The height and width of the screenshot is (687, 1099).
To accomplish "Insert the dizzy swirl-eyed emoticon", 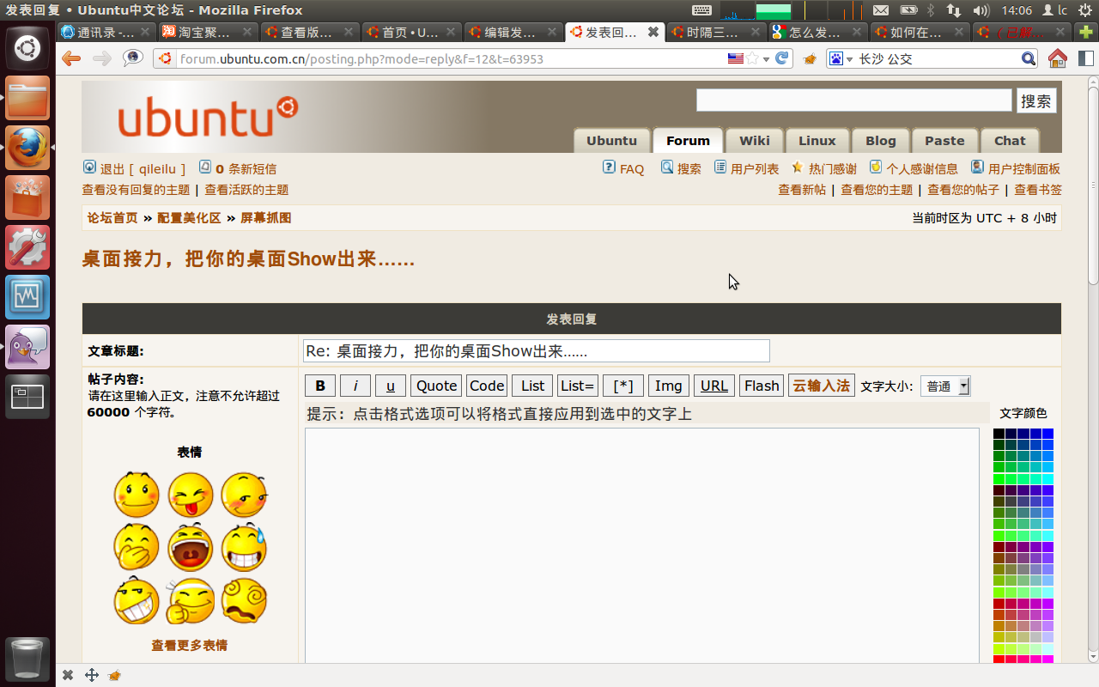I will coord(244,600).
